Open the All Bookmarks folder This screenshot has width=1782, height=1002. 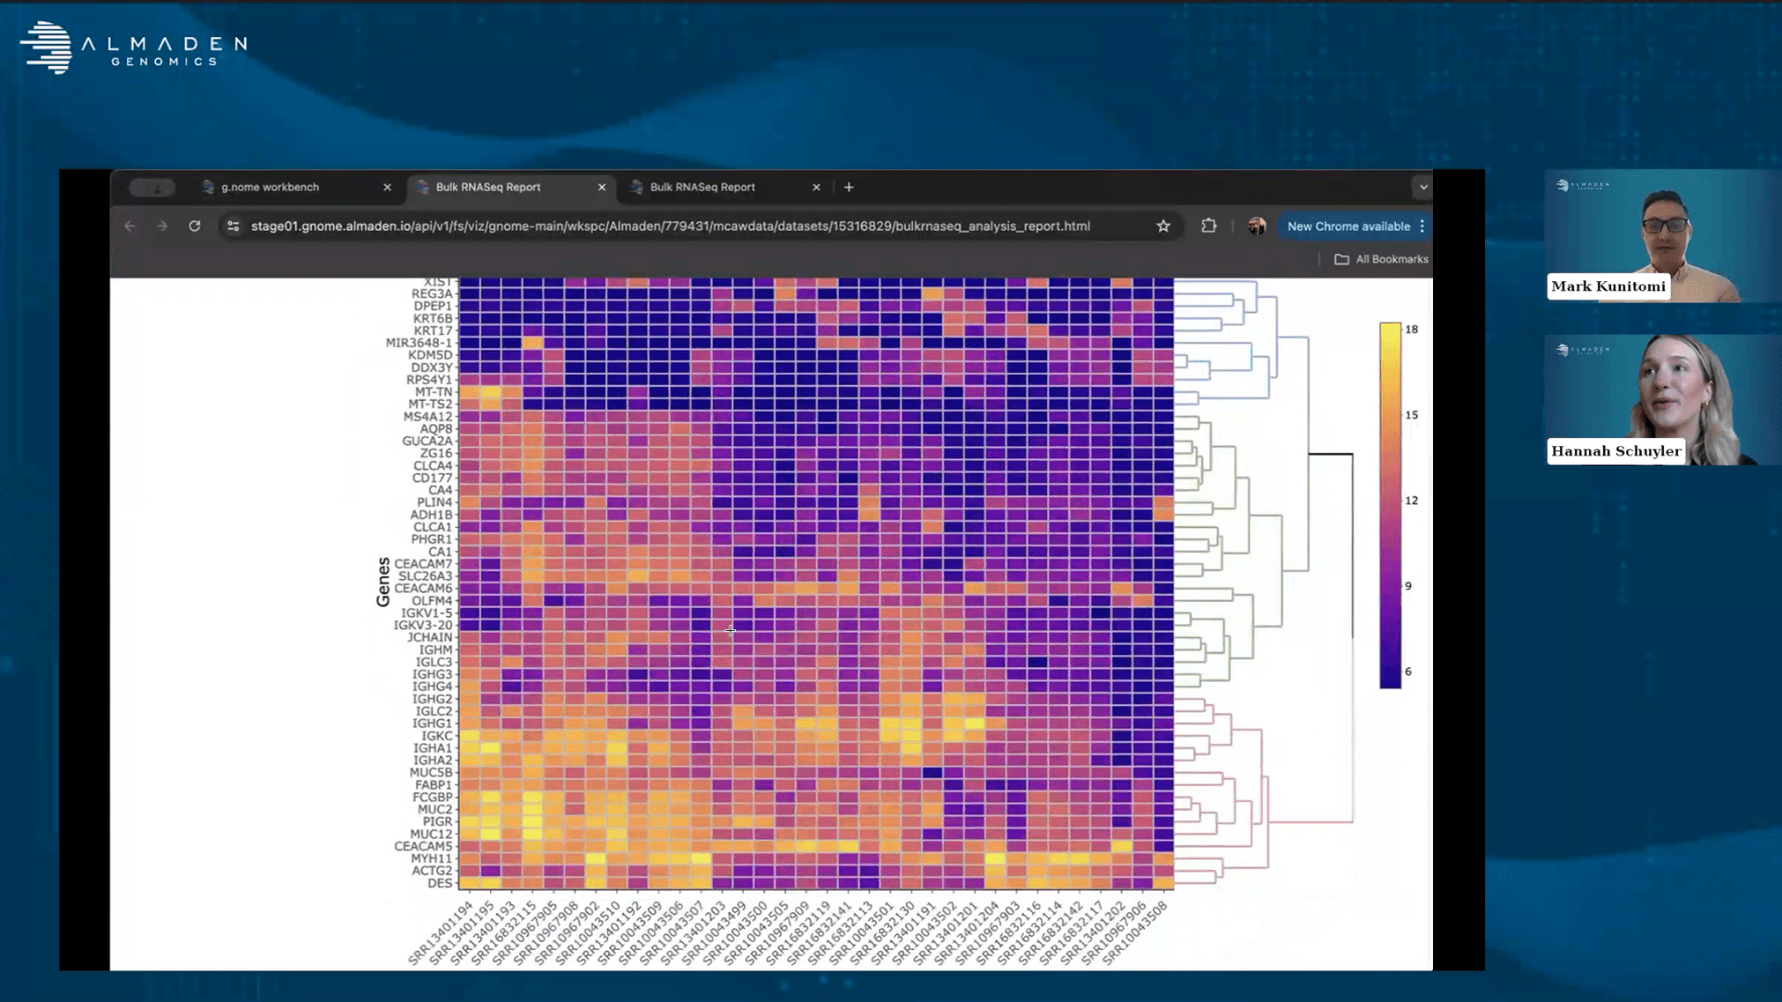pyautogui.click(x=1381, y=260)
